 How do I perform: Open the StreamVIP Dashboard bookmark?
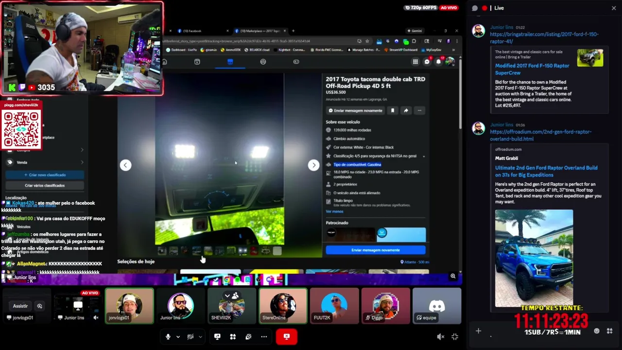pos(401,50)
